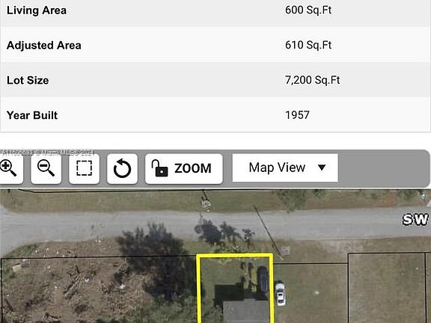Viewport: 431px width, 323px height.
Task: Select the Lot Size row
Action: (215, 80)
